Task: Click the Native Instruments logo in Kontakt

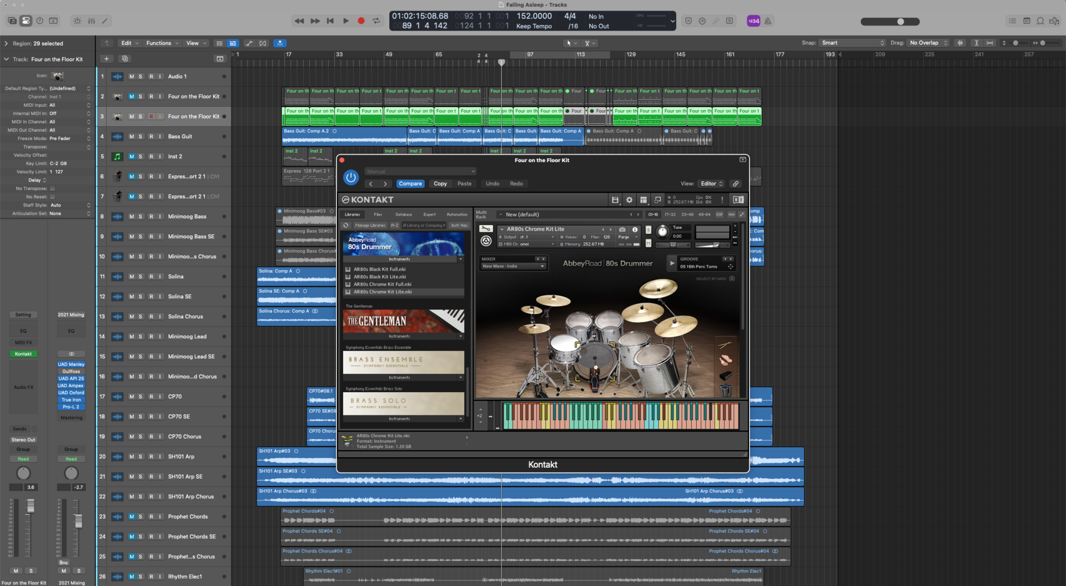Action: (x=738, y=199)
